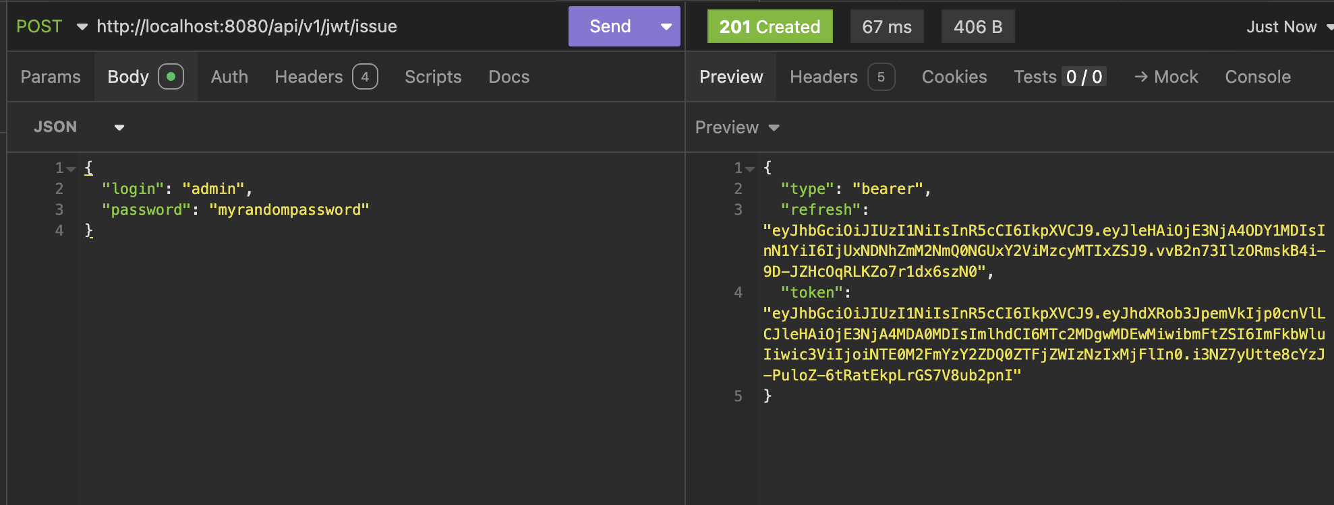The width and height of the screenshot is (1334, 505).
Task: Send the request
Action: tap(610, 26)
